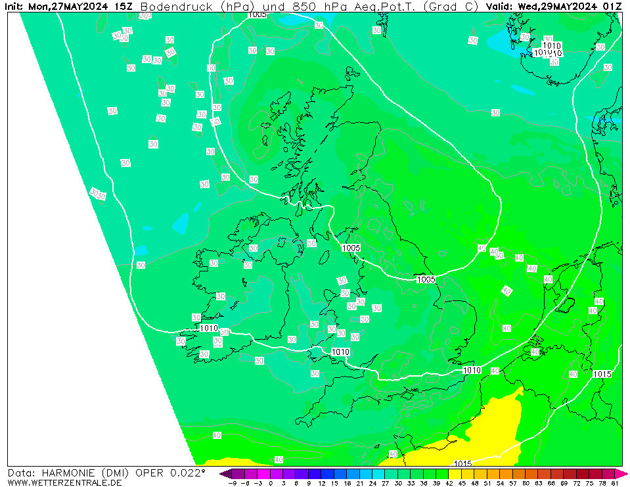Click the legend value 42 under the scale
Image resolution: width=630 pixels, height=487 pixels.
click(449, 483)
